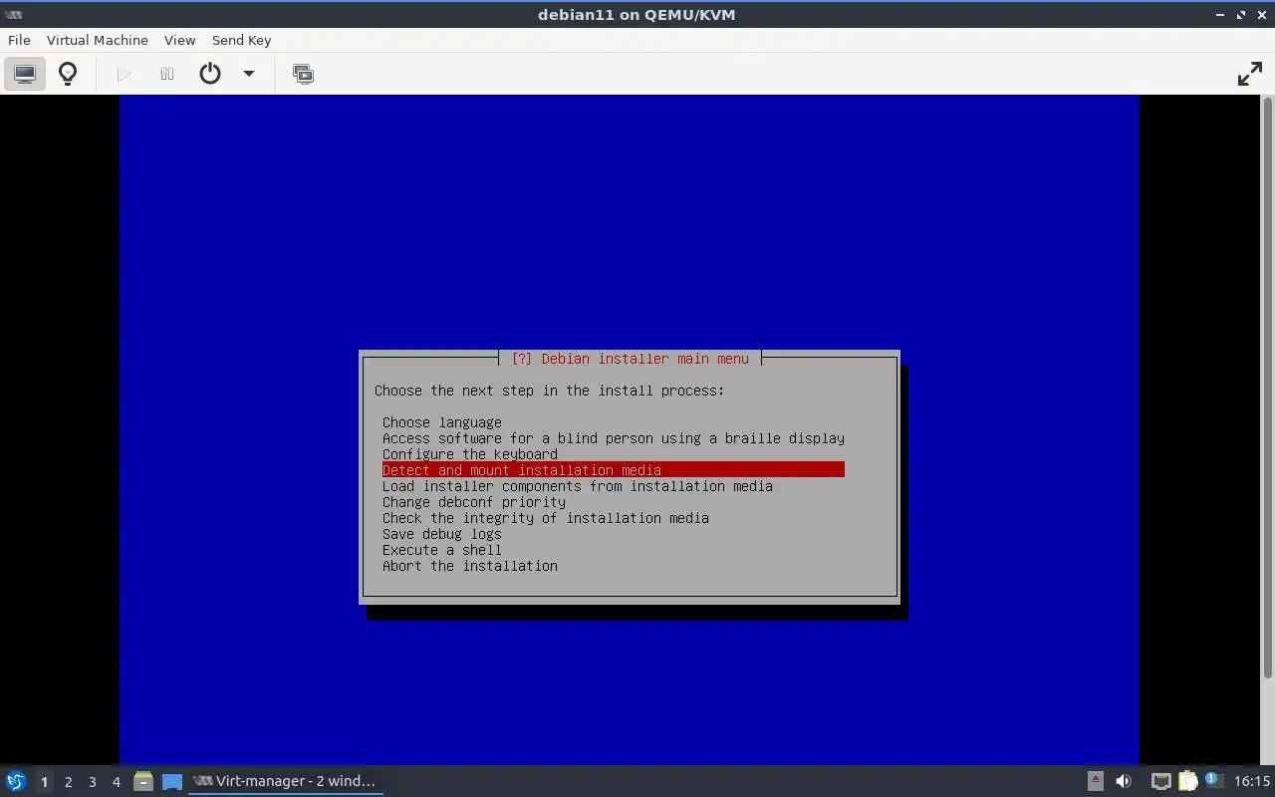Expand the shutdown options dropdown arrow
The height and width of the screenshot is (797, 1275).
point(249,74)
